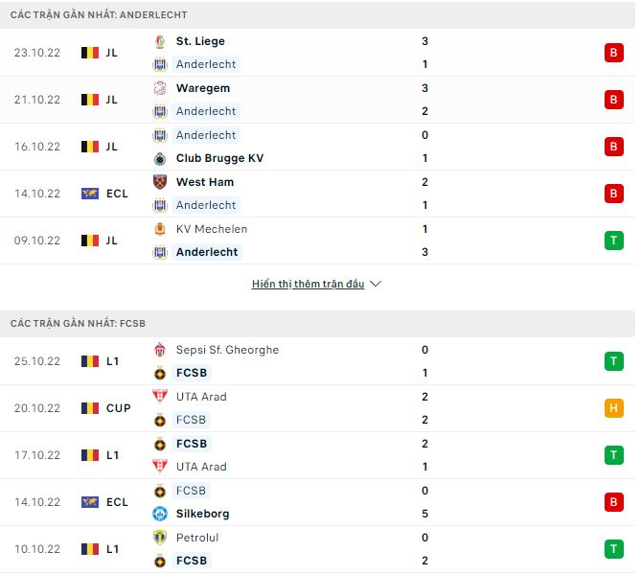Screen dimensions: 641x575
Task: Open 'Hiển thị thêm trận đấu' link
Action: point(308,285)
